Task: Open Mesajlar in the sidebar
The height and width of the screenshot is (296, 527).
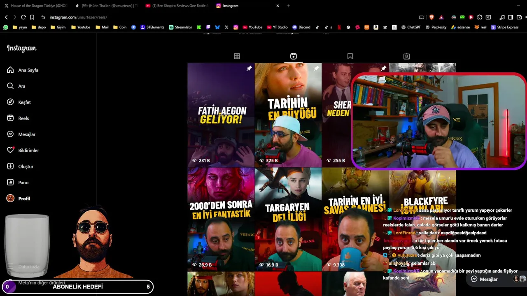Action: pos(21,134)
